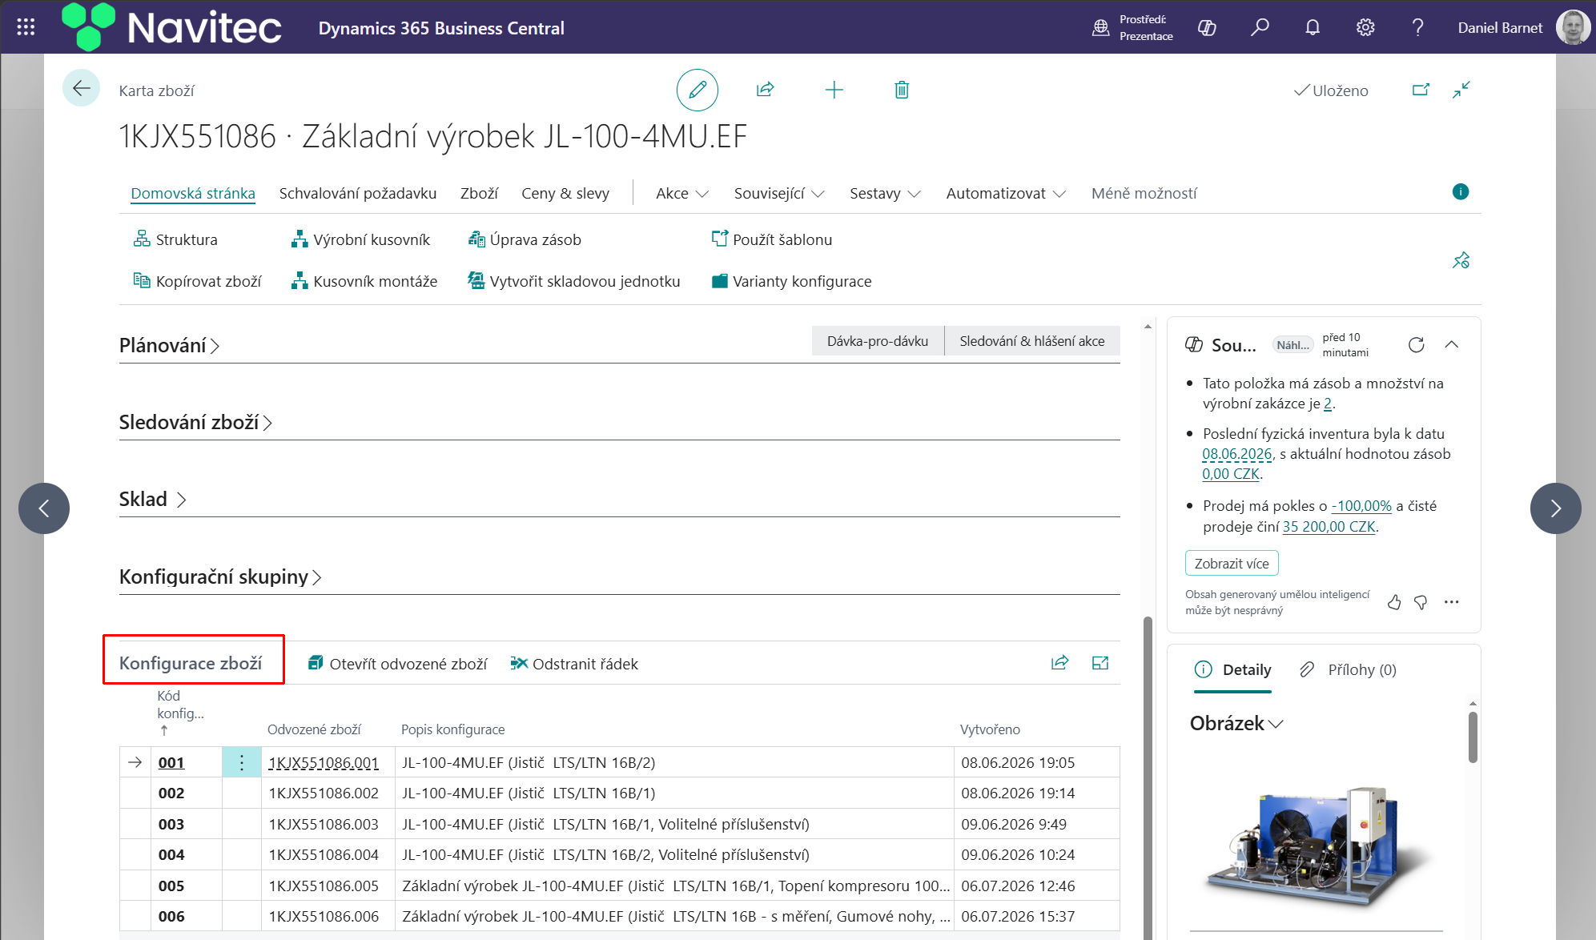1596x940 pixels.
Task: Expand the Obrázek dropdown
Action: click(x=1236, y=723)
